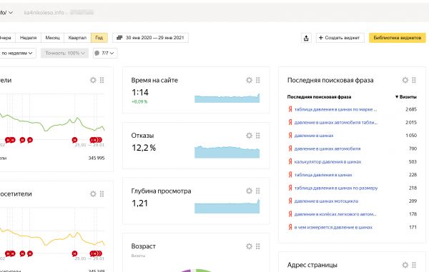Click Последняя поисковая фраза column header
The image size is (429, 272).
(319, 96)
